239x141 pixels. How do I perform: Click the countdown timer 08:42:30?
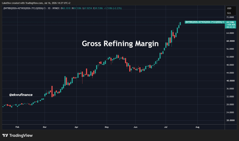tap(231, 27)
